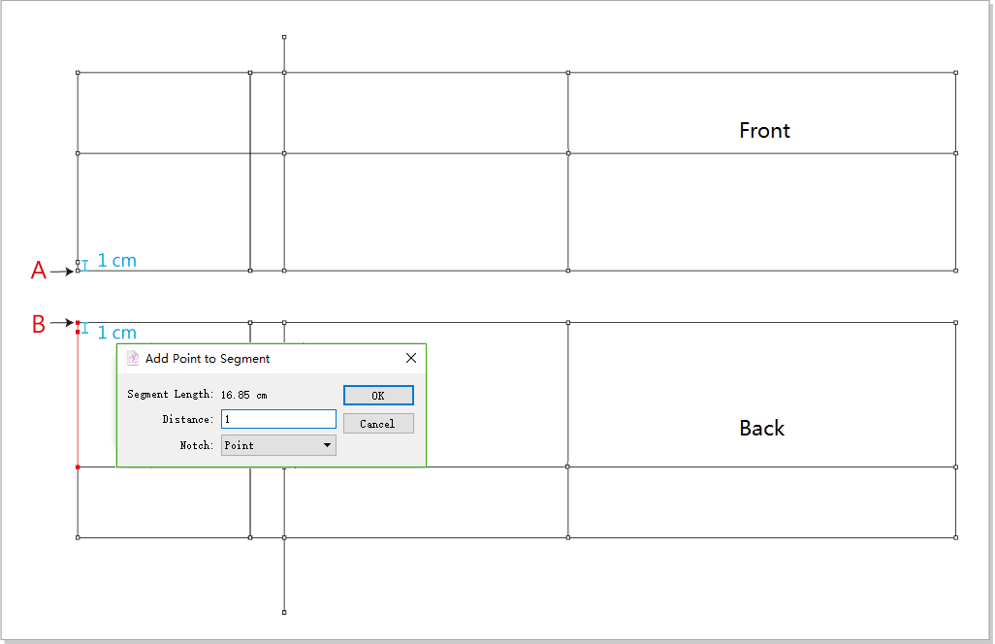Open the Notch dropdown set to Point
This screenshot has width=995, height=644.
point(278,445)
